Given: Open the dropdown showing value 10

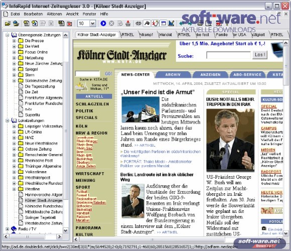Looking at the screenshot, I should [x=92, y=24].
